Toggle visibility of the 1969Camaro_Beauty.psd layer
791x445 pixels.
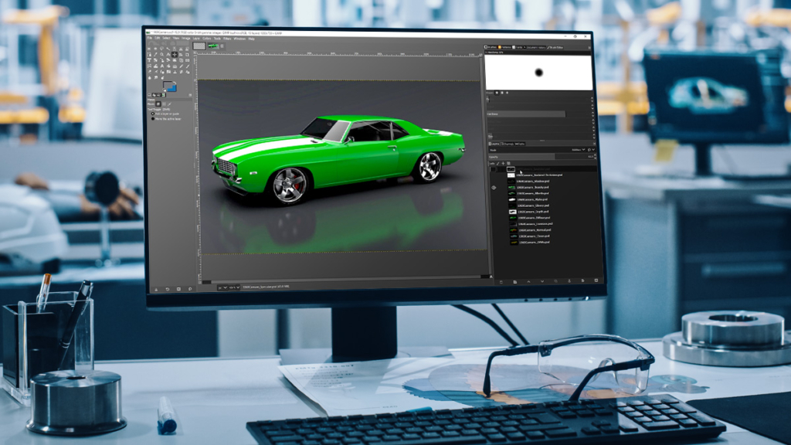(493, 187)
